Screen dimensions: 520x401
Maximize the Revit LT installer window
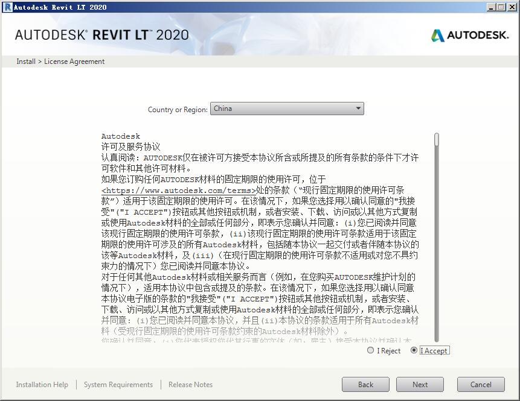click(x=501, y=7)
